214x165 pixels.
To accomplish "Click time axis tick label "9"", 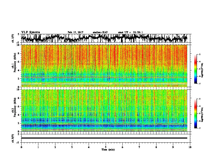I will (x=173, y=147).
